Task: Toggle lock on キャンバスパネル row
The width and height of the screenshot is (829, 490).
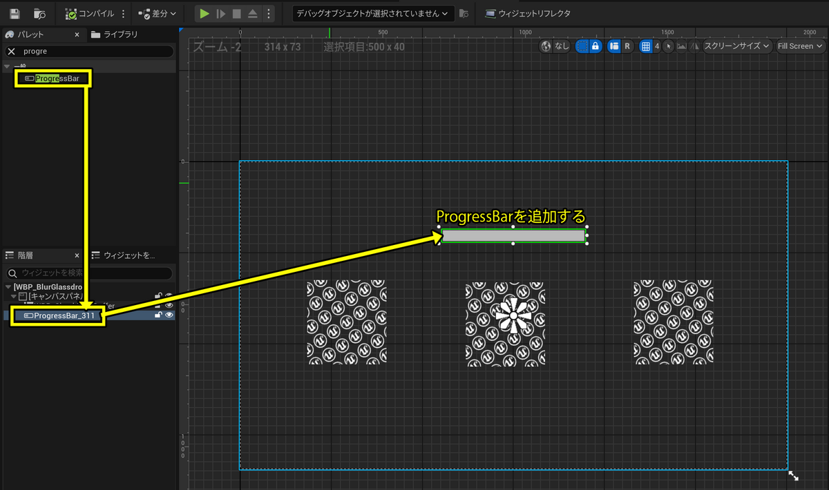Action: (x=158, y=296)
